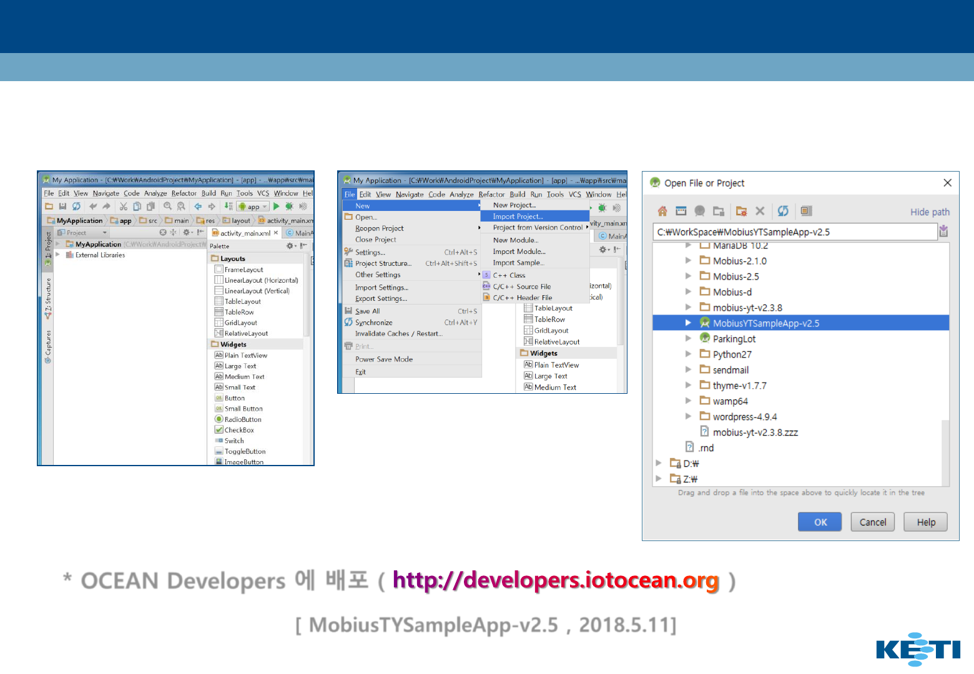Select Invalidate Caches / Restart... in File menu
Viewport: 974px width, 674px height.
tap(412, 334)
